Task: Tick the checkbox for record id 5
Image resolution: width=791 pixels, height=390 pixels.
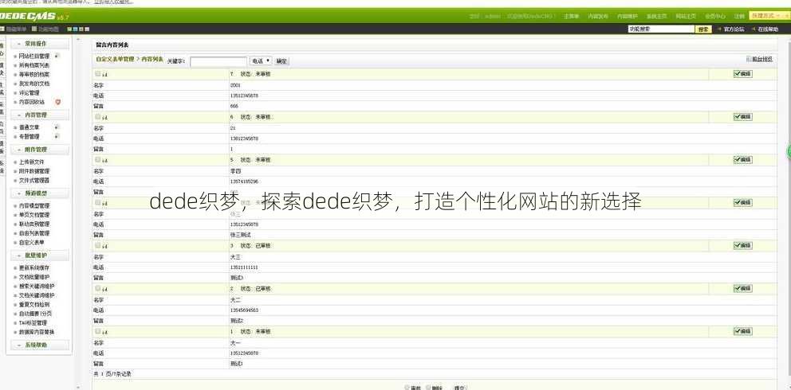Action: [x=98, y=159]
